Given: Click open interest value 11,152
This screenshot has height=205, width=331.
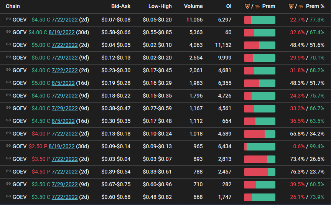Looking at the screenshot, I should click(x=223, y=45).
